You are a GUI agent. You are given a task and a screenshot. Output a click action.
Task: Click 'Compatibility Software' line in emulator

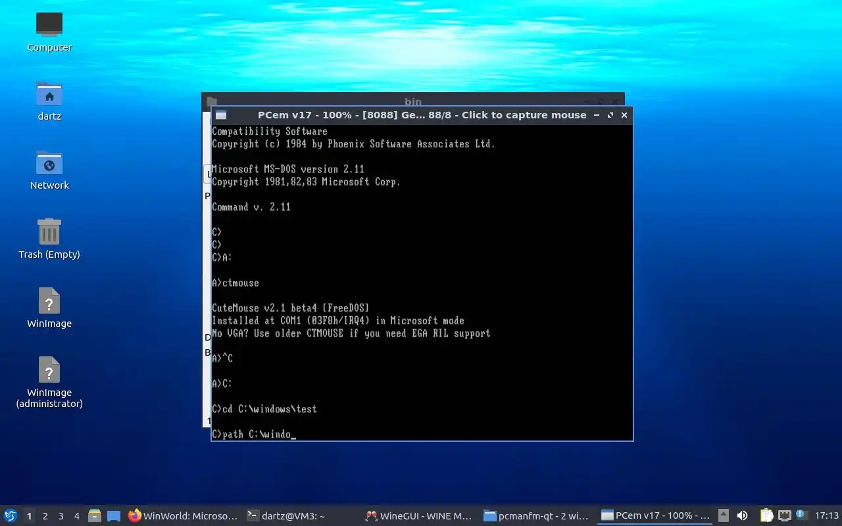(x=270, y=131)
